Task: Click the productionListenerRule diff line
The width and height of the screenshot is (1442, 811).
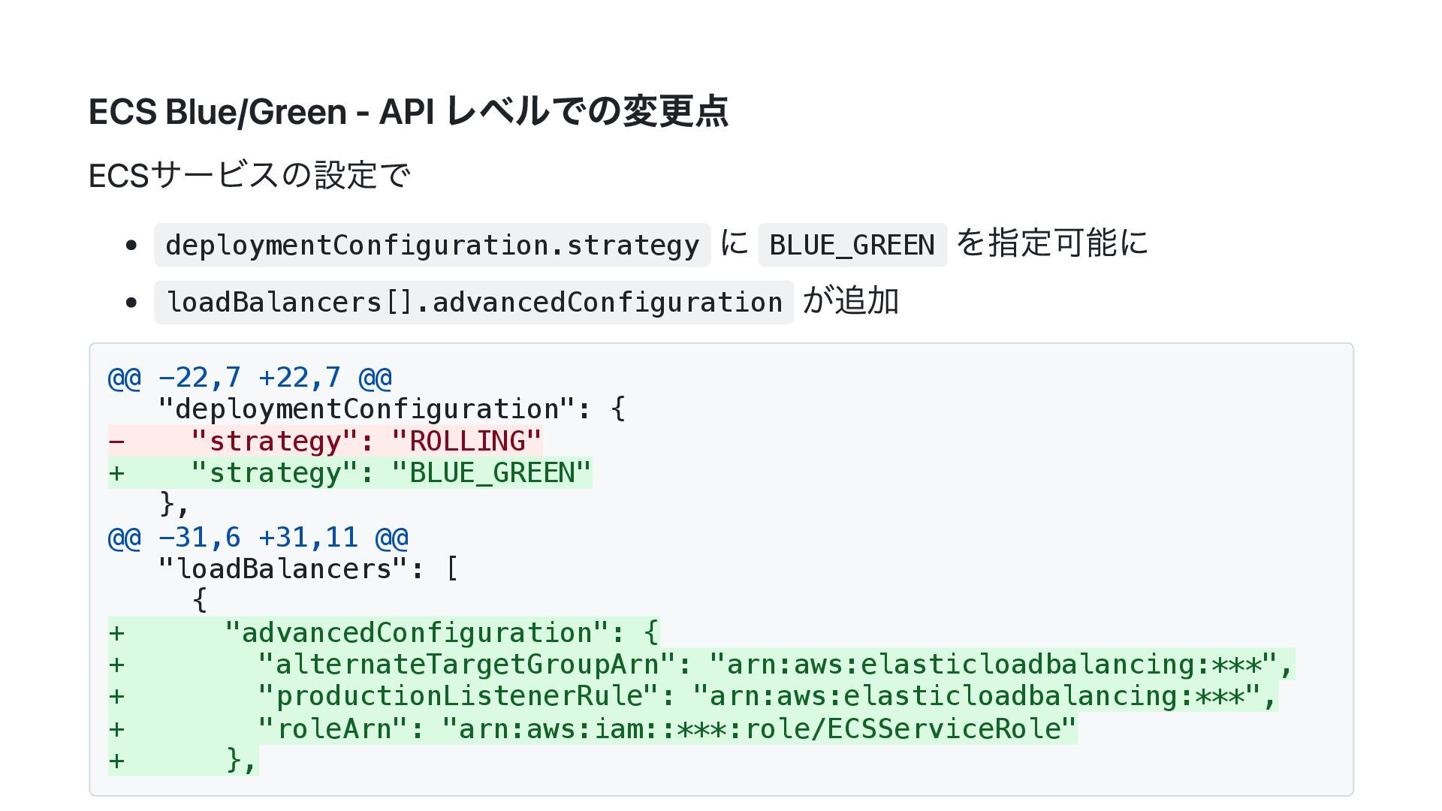Action: [x=693, y=696]
